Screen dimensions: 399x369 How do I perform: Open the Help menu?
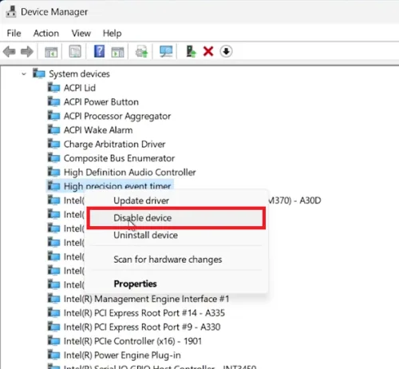(x=113, y=34)
